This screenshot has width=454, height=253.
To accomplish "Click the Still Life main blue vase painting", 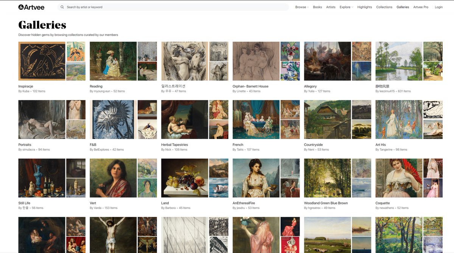I will pos(42,178).
